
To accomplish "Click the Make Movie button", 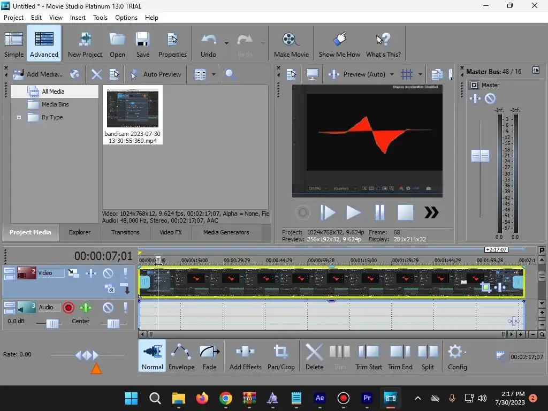I will click(291, 44).
